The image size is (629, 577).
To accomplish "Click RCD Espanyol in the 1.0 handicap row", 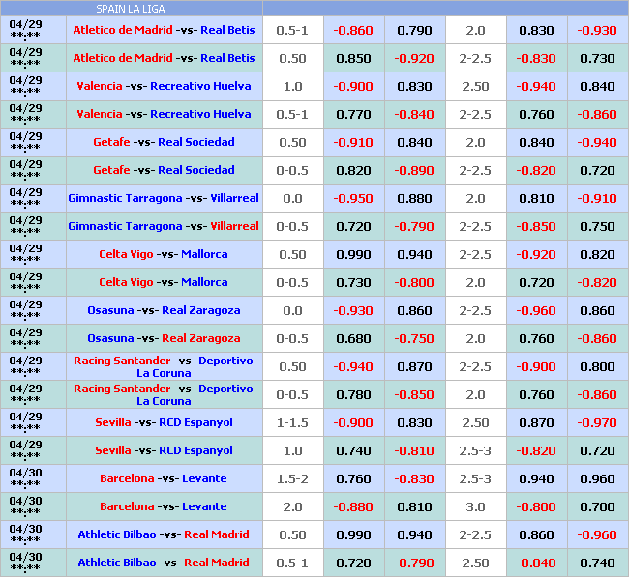I will pos(196,450).
